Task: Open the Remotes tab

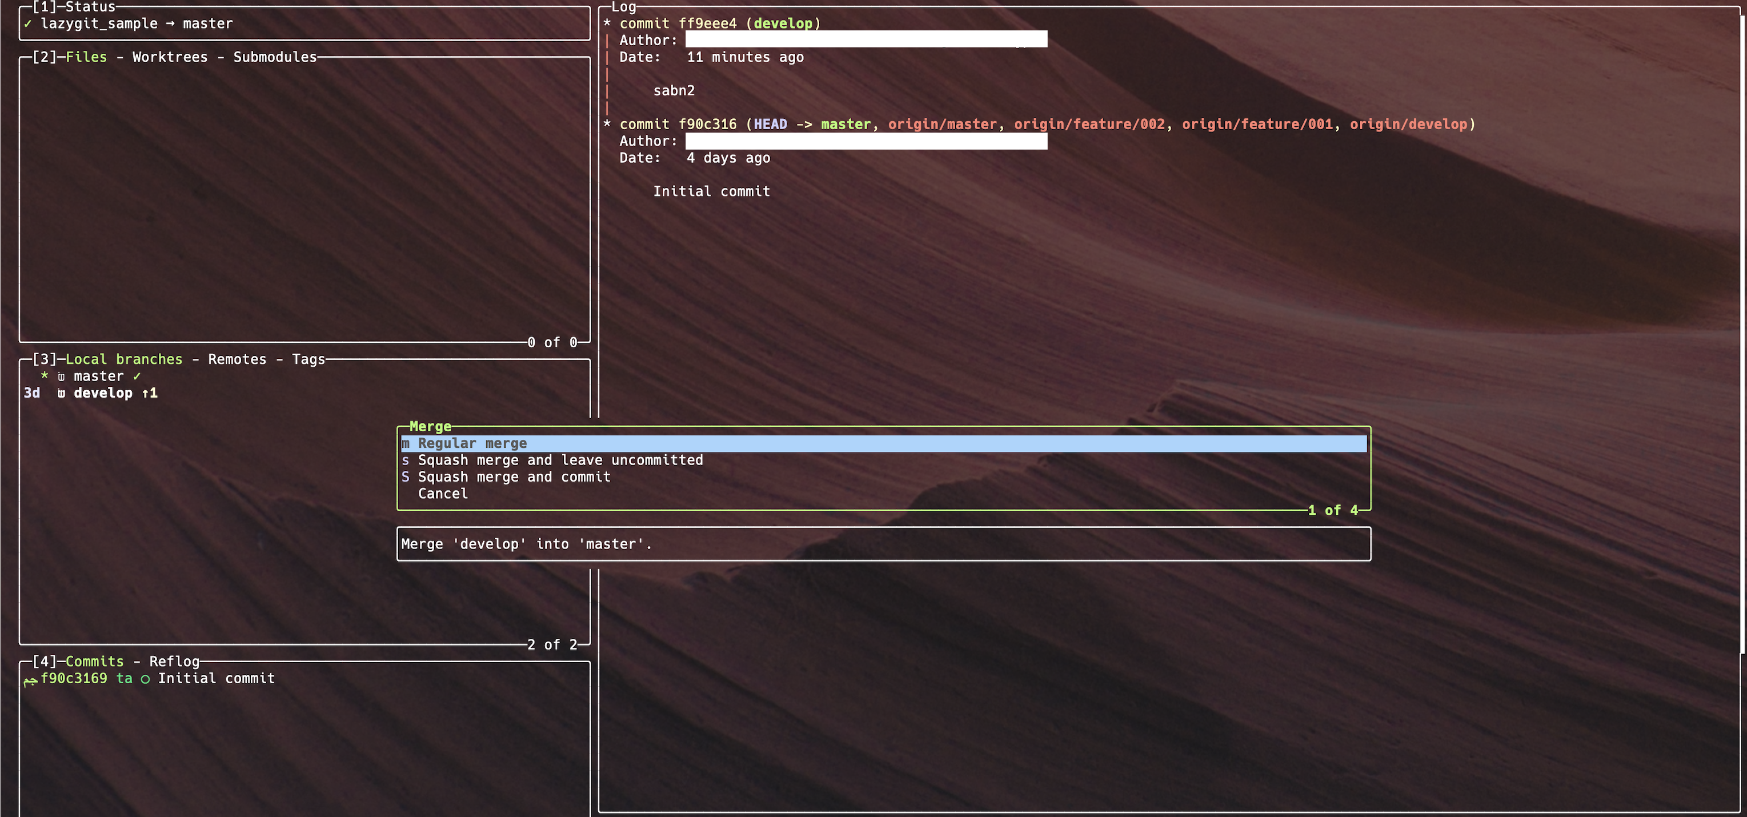Action: point(237,359)
